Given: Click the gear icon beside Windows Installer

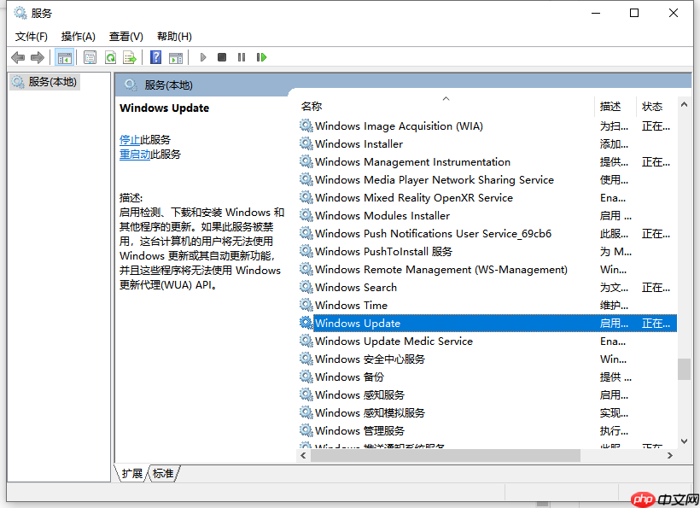Looking at the screenshot, I should [x=306, y=143].
